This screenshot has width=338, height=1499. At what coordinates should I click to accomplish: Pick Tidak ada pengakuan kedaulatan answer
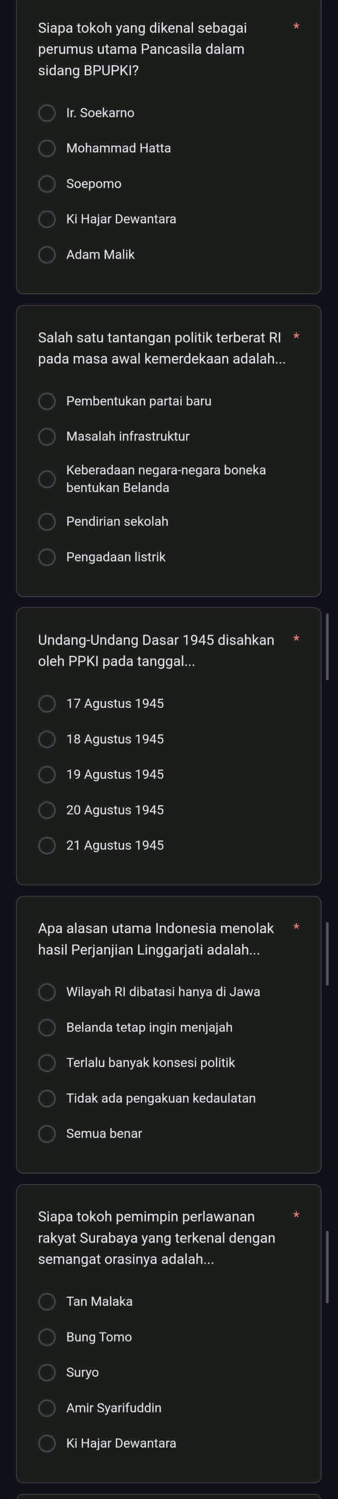click(47, 1098)
